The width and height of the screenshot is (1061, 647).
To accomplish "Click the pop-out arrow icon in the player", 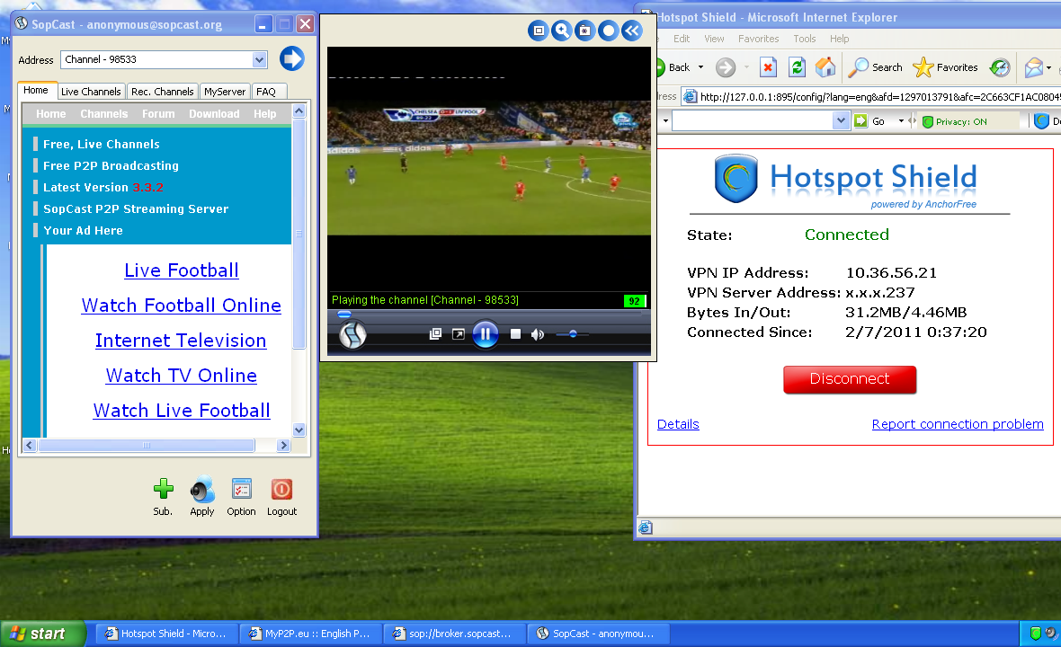I will [x=458, y=334].
